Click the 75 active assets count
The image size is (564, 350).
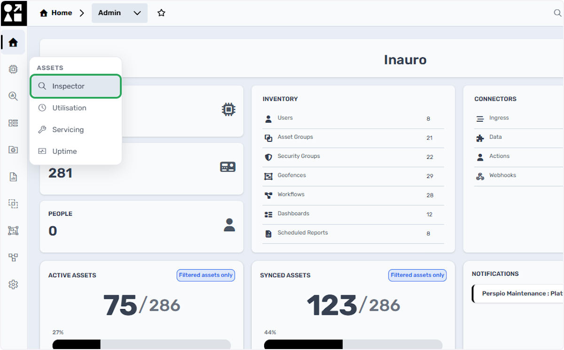pyautogui.click(x=120, y=305)
